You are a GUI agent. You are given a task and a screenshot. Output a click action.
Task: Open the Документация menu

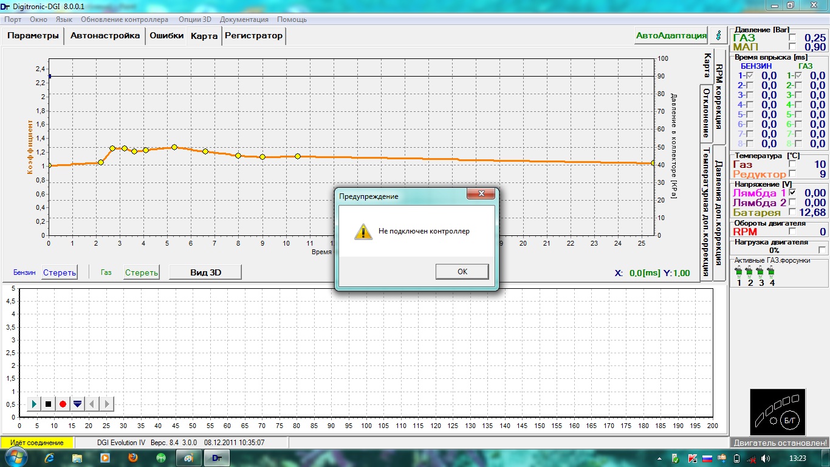coord(244,19)
